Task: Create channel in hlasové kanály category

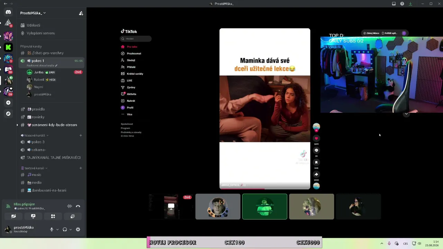Action: pyautogui.click(x=81, y=135)
